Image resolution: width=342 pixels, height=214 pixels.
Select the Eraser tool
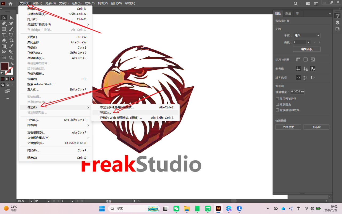tap(4, 40)
